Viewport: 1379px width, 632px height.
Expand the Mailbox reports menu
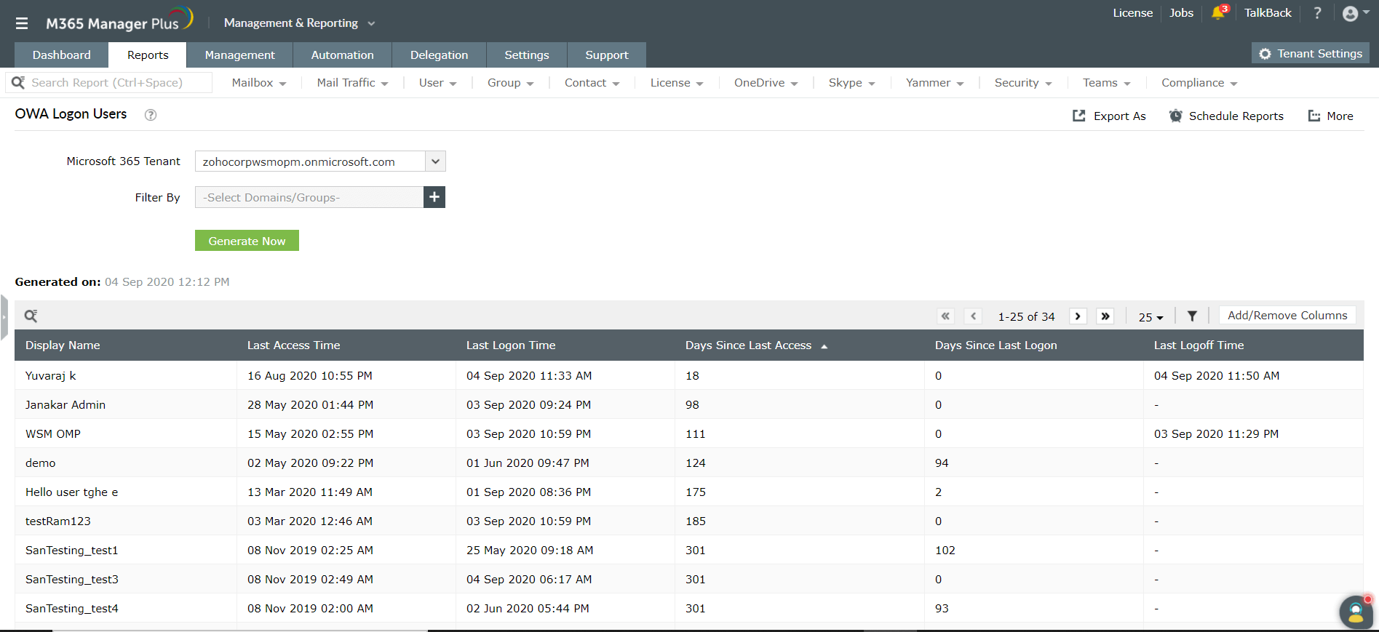pyautogui.click(x=259, y=83)
